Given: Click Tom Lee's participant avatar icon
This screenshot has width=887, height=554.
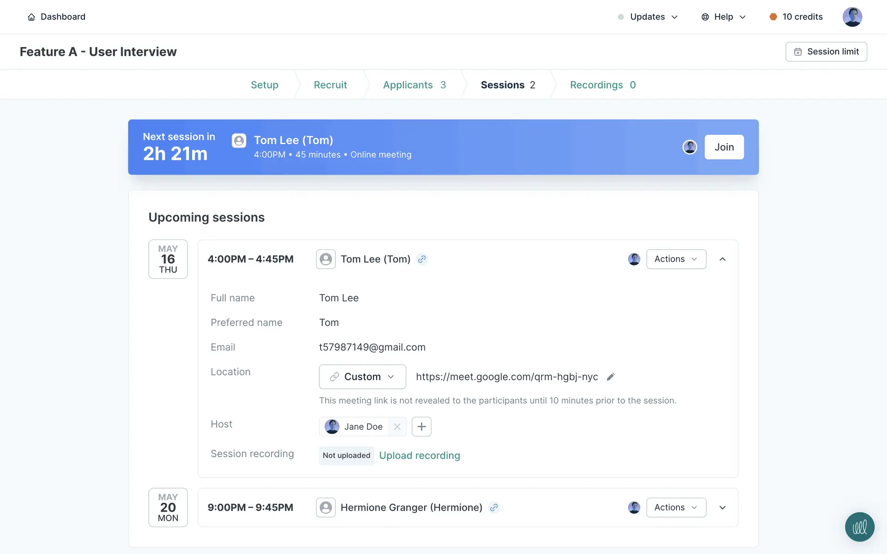Looking at the screenshot, I should pyautogui.click(x=326, y=259).
